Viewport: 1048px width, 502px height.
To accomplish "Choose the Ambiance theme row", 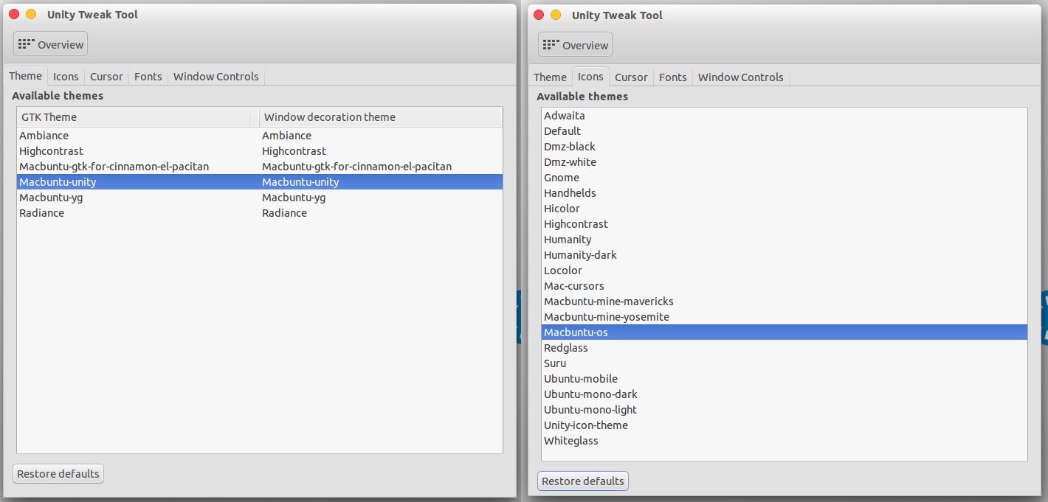I will point(44,136).
